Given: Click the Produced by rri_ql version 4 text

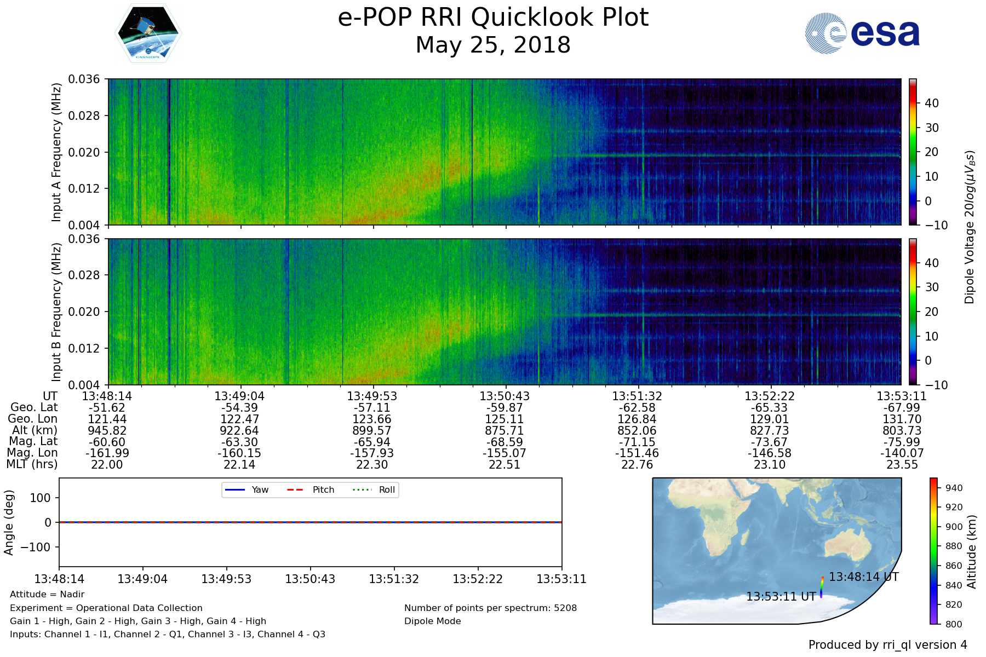Looking at the screenshot, I should (x=887, y=645).
